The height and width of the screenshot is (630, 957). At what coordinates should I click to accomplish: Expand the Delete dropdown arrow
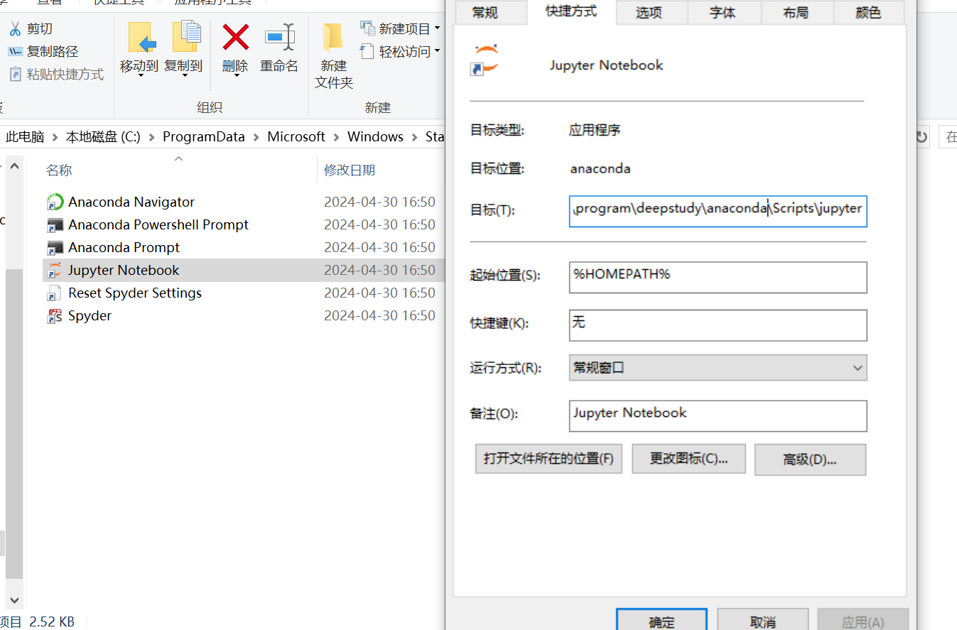coord(235,76)
